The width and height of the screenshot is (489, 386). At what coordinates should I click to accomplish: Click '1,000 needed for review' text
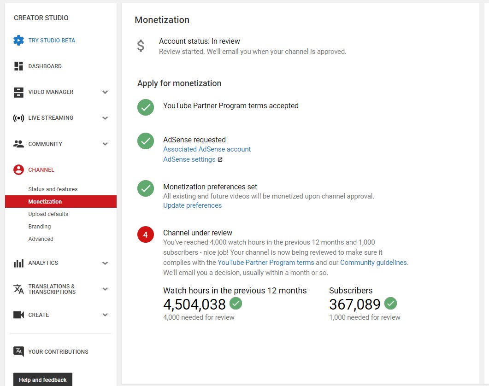(x=365, y=317)
